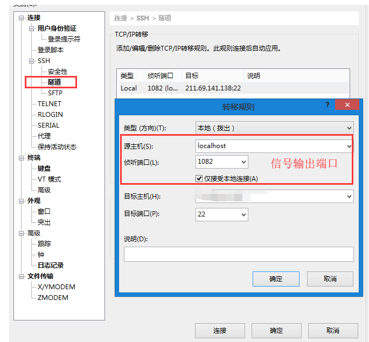369x342 pixels.
Task: Collapse the 连接 tree node
Action: 22,18
